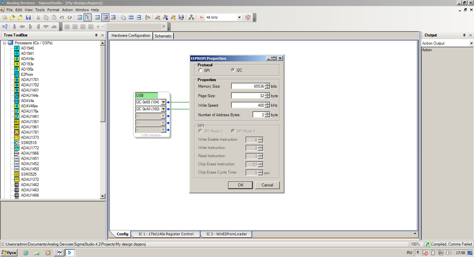Open the 48 kHz sample rate dropdown
The width and height of the screenshot is (474, 257).
coord(239,17)
